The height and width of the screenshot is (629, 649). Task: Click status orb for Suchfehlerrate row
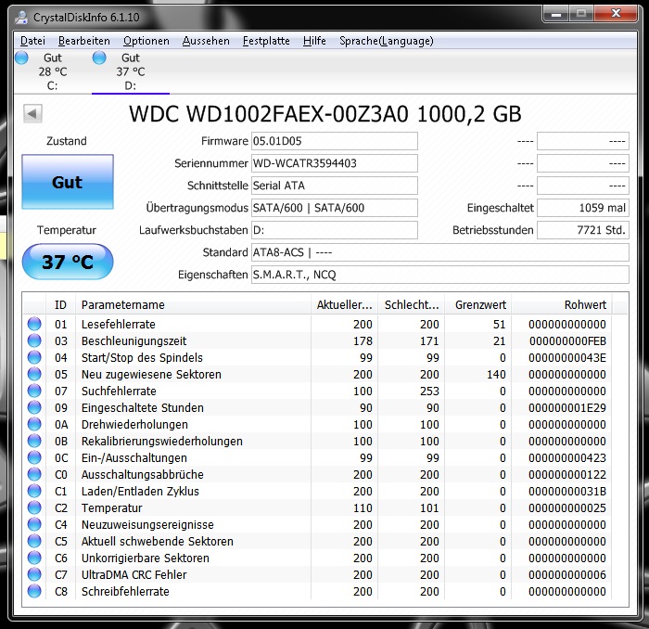click(x=34, y=391)
